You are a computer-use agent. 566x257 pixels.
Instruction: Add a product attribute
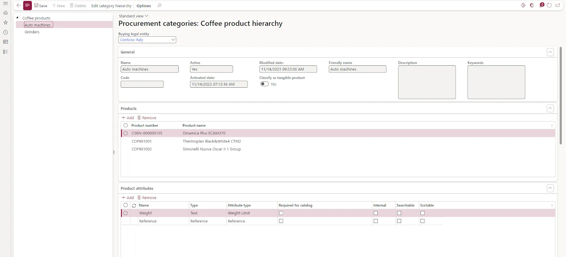click(x=128, y=198)
